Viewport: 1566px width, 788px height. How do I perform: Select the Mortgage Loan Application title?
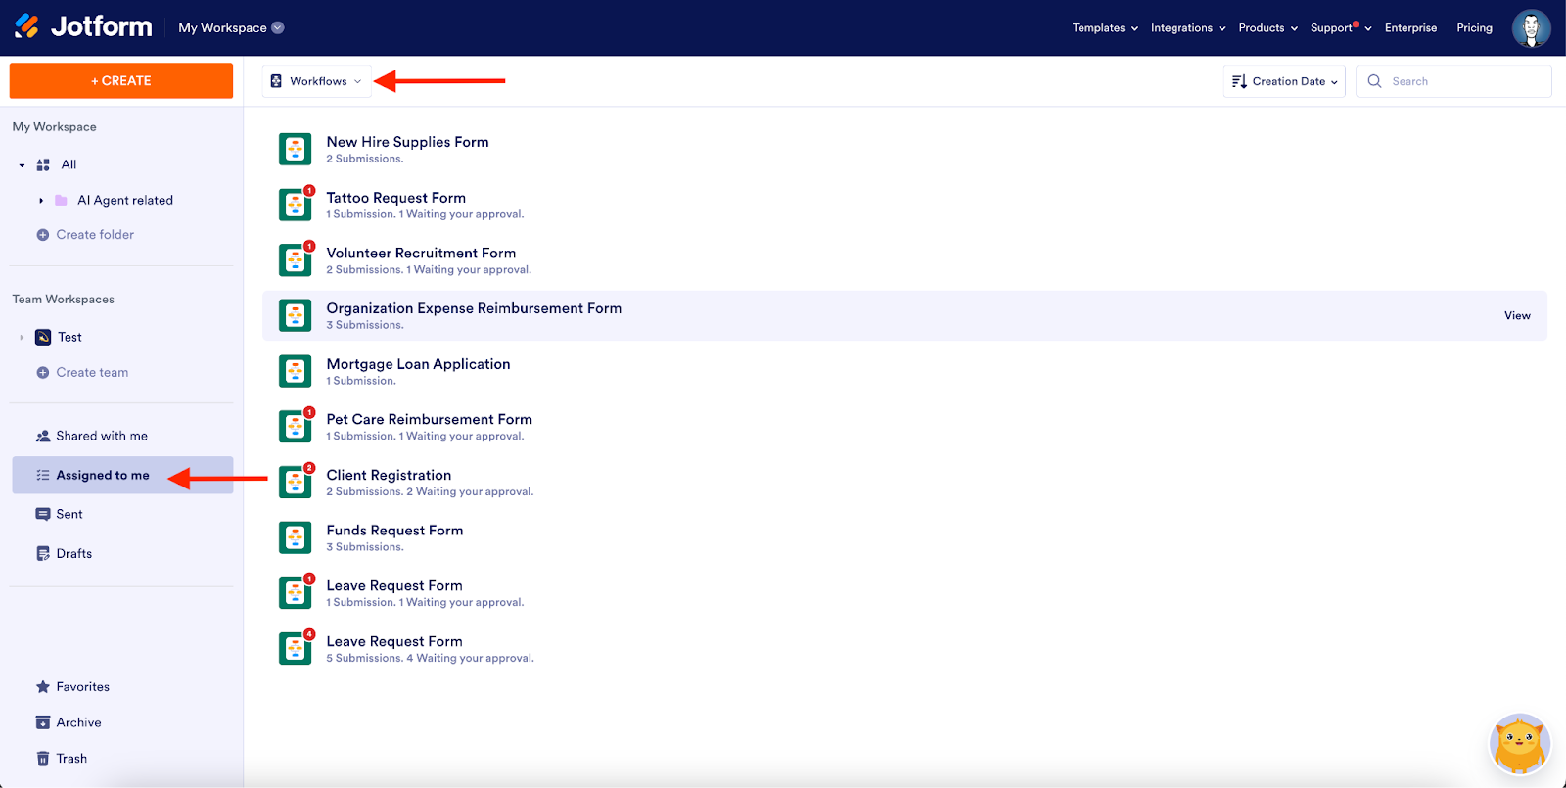[418, 364]
